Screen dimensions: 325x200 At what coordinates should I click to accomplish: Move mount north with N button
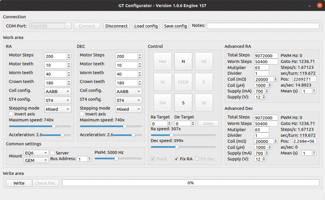(183, 61)
